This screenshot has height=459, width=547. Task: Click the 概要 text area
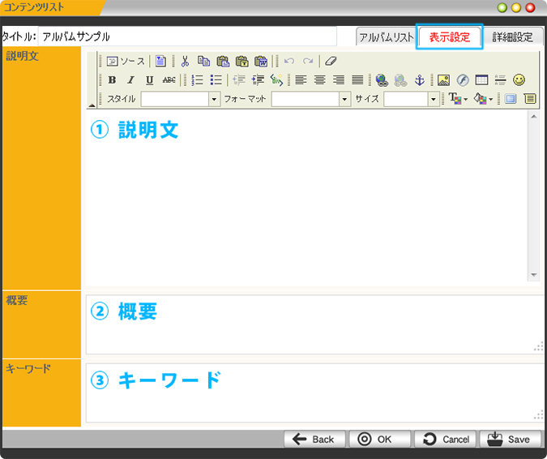pyautogui.click(x=315, y=324)
